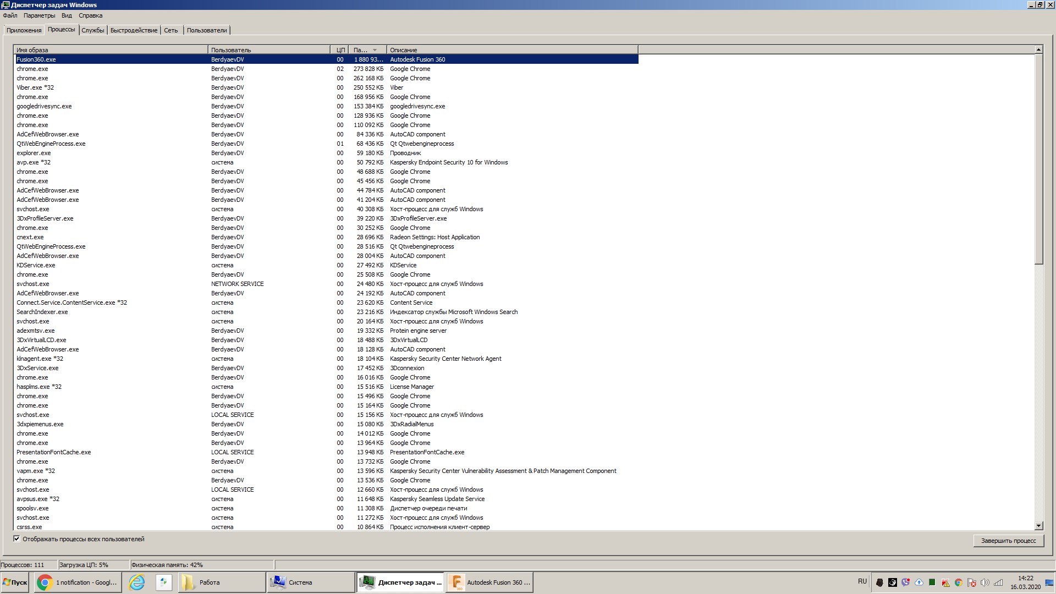Select the Viber.exe *32 process
The image size is (1056, 594).
pyautogui.click(x=326, y=87)
